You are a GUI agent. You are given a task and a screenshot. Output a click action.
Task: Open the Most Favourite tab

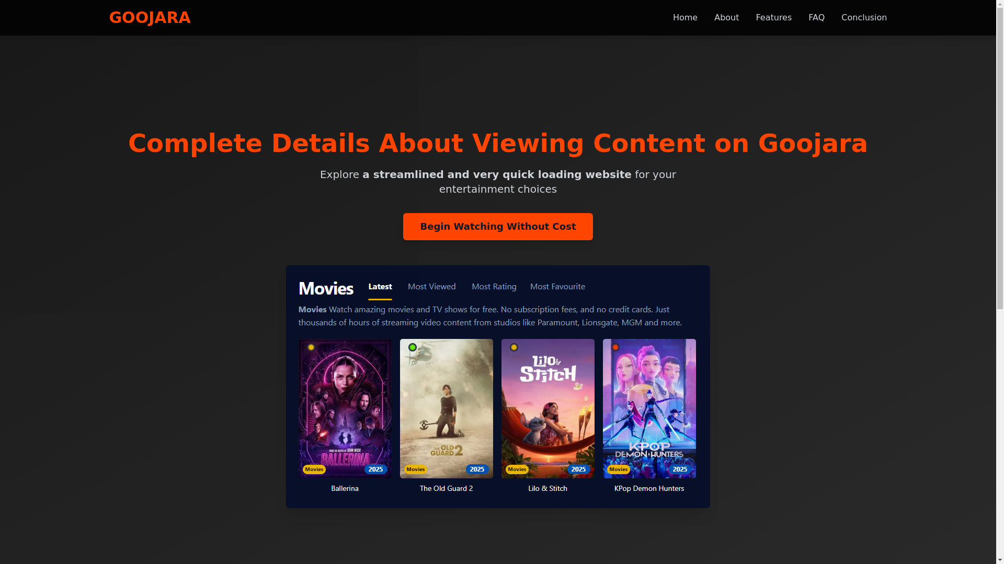[557, 287]
